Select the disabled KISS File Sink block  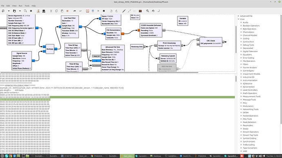(x=167, y=68)
